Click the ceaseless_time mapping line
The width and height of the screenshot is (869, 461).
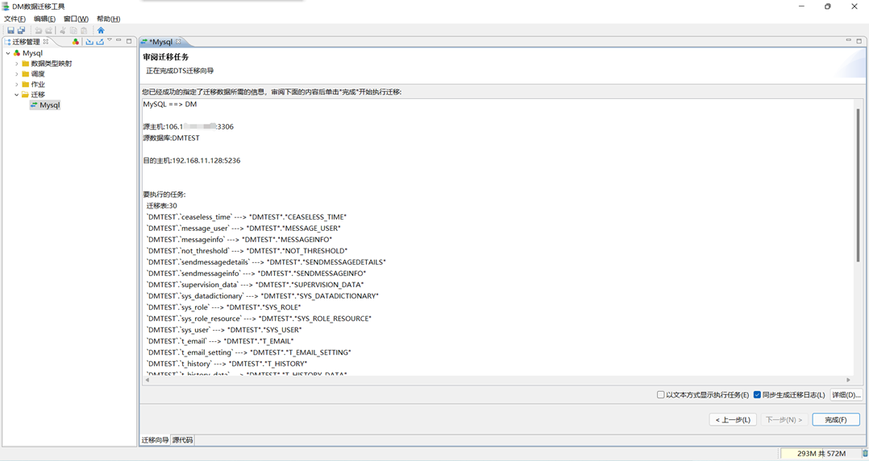247,217
